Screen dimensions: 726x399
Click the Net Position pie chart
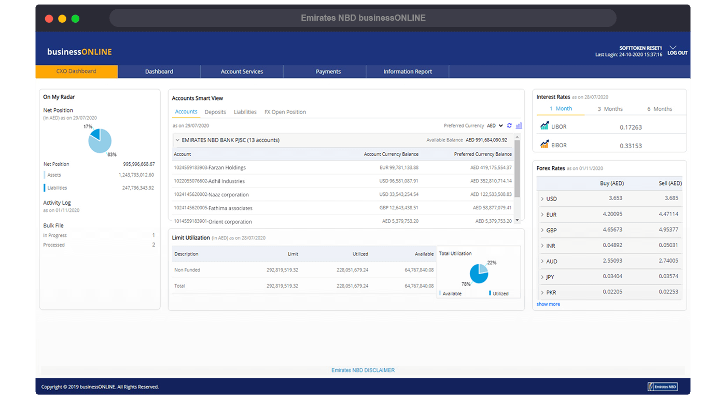tap(100, 140)
